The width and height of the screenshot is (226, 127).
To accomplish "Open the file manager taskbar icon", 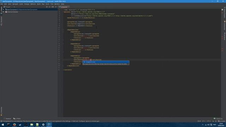I will (x=32, y=125).
